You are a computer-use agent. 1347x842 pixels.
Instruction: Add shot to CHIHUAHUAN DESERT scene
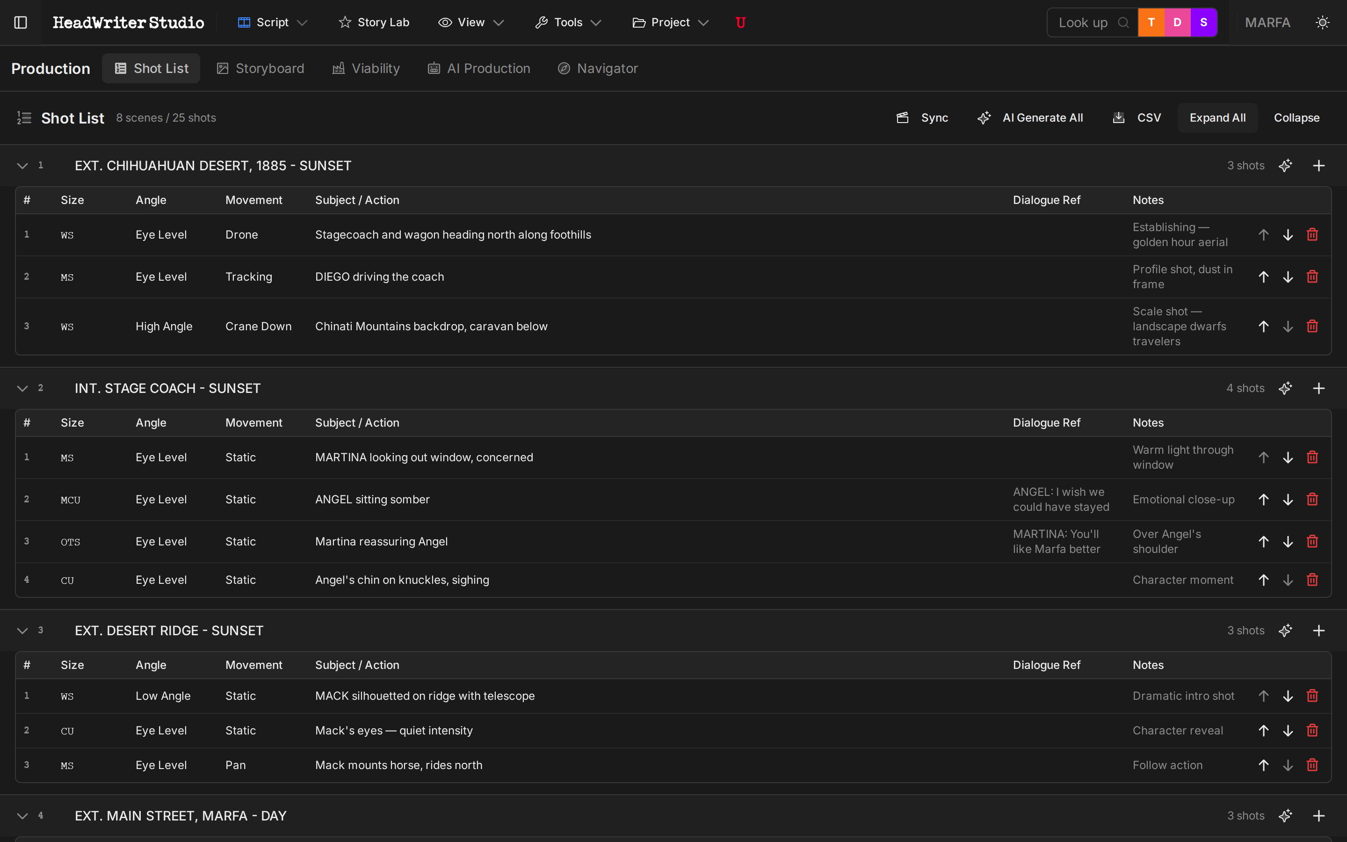point(1318,166)
